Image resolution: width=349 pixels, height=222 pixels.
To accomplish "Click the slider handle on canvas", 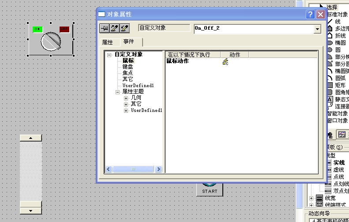I will tap(31, 204).
